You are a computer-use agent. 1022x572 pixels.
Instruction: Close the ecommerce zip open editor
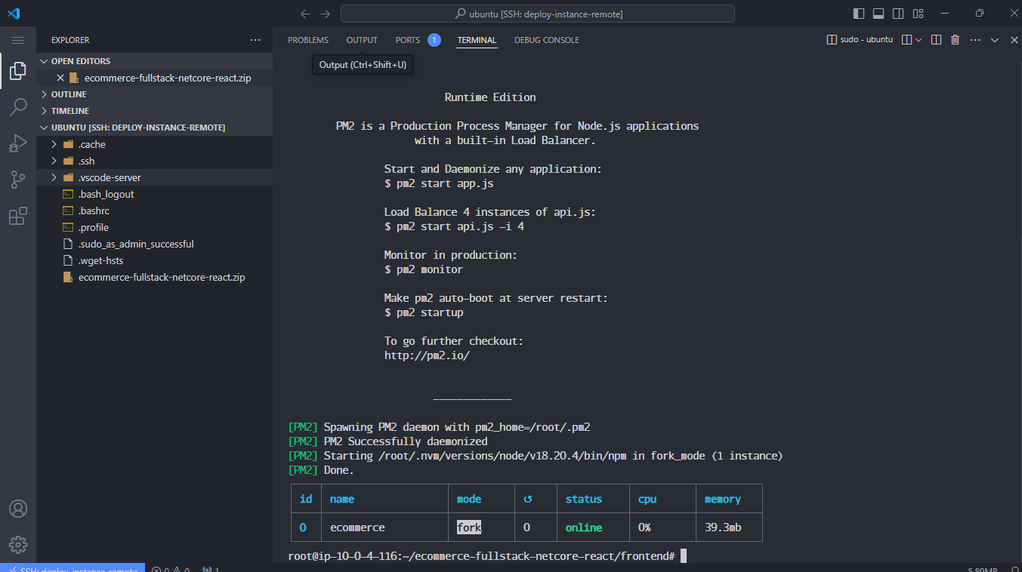(60, 78)
